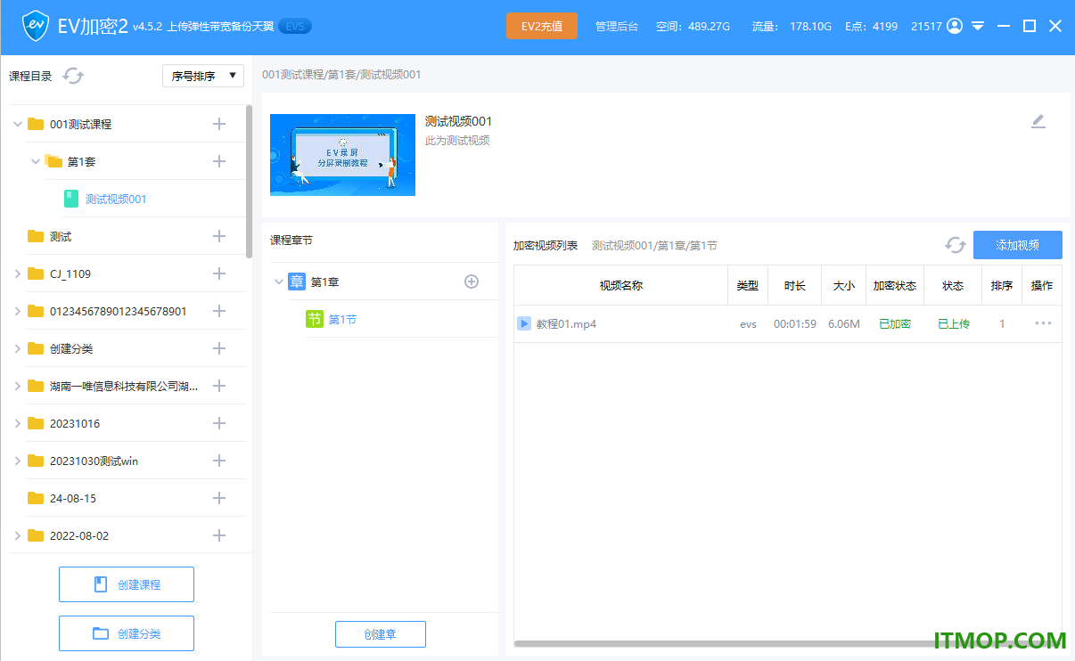This screenshot has width=1075, height=661.
Task: Click the 创建章 button
Action: pos(381,634)
